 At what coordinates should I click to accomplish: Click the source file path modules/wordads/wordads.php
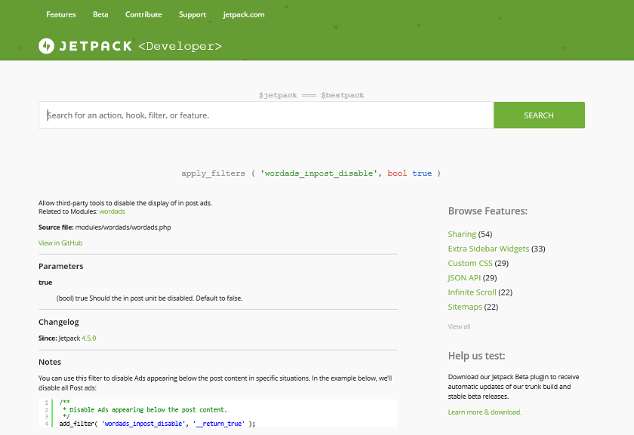pyautogui.click(x=123, y=228)
